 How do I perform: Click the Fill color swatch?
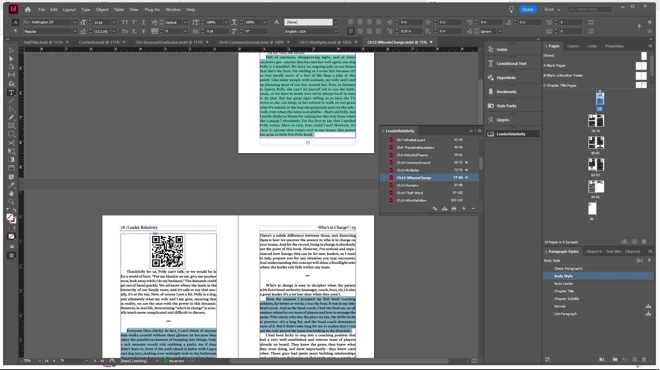click(10, 217)
